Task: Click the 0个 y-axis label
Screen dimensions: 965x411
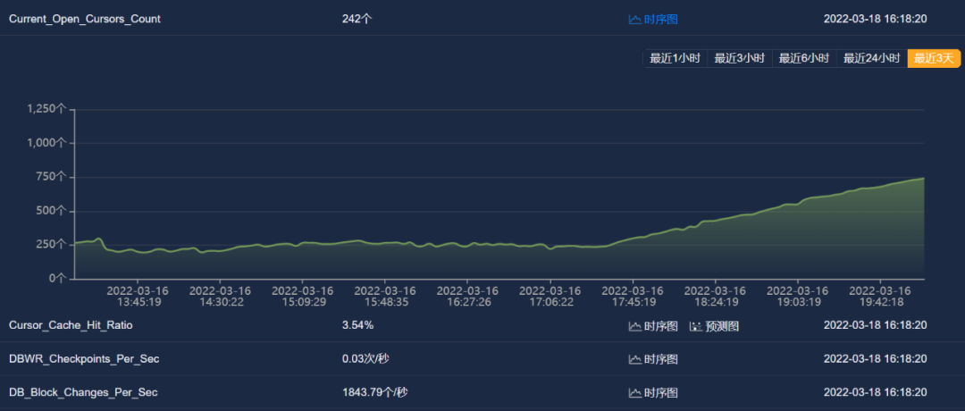Action: coord(56,278)
